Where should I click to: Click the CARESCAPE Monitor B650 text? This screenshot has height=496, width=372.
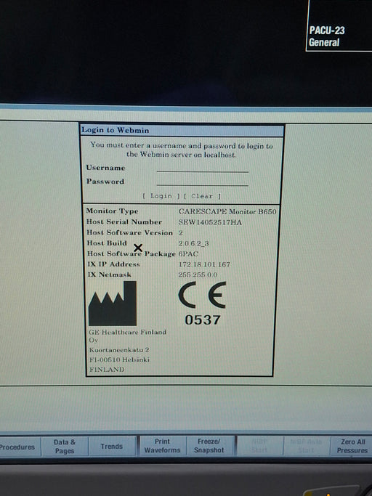227,211
